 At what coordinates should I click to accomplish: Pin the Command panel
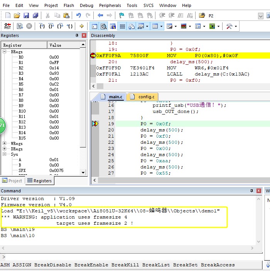[x=251, y=191]
